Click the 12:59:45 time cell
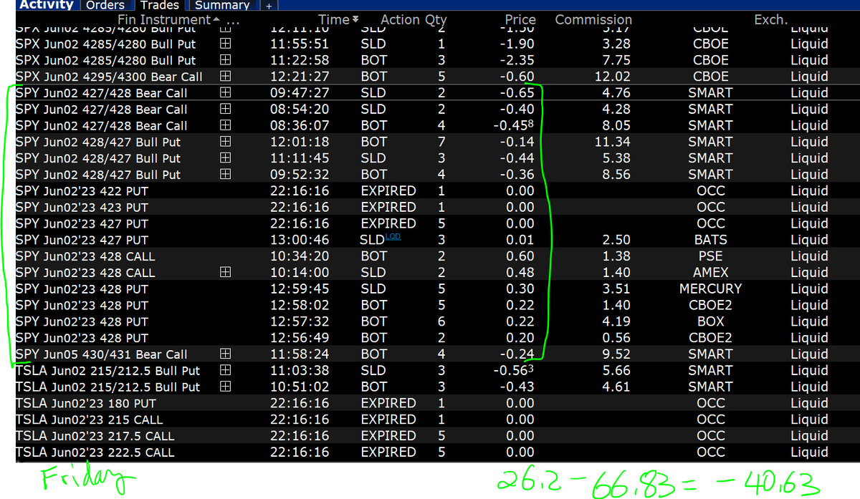Screen dimensions: 860x499 [x=300, y=289]
